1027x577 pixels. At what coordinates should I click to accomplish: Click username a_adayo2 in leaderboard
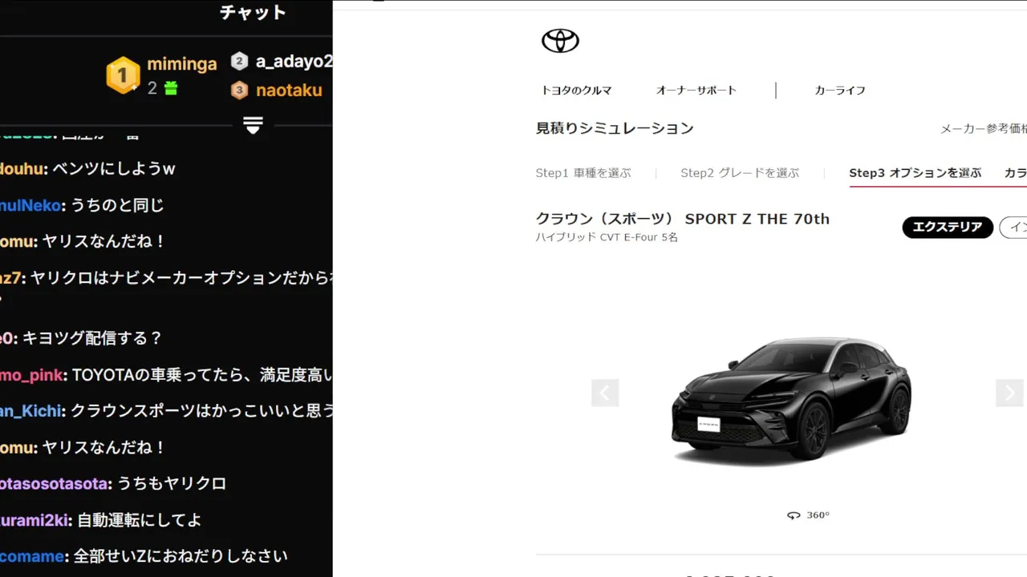pos(294,62)
